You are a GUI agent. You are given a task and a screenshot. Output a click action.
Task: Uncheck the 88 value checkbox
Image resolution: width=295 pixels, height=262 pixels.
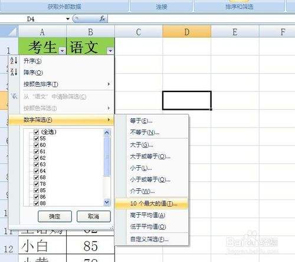click(36, 203)
